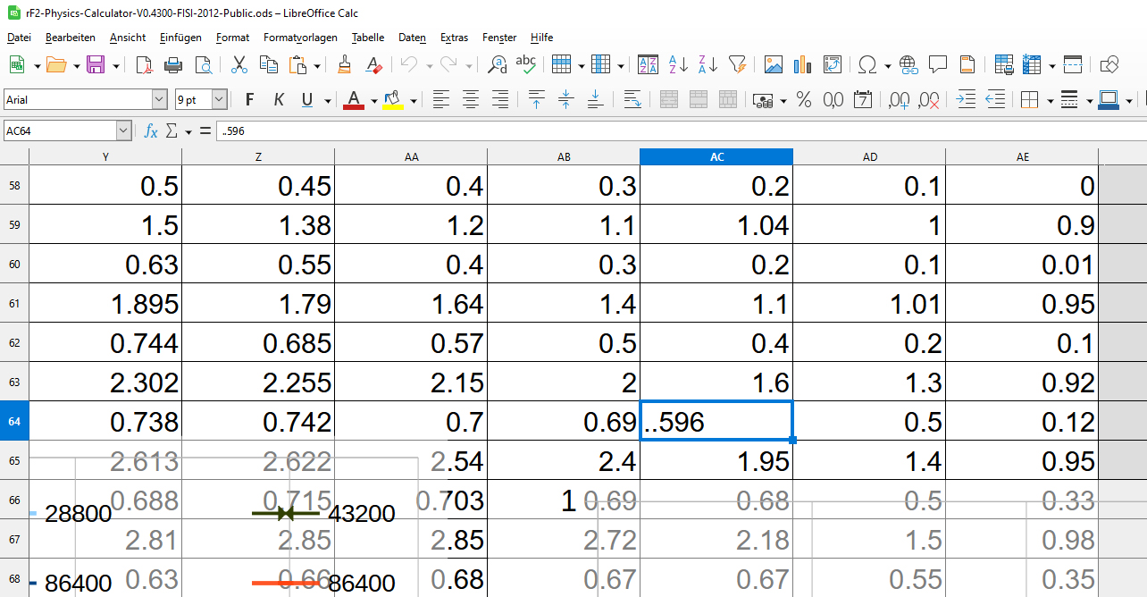Open Arial font name dropdown
Viewport: 1147px width, 597px height.
160,99
